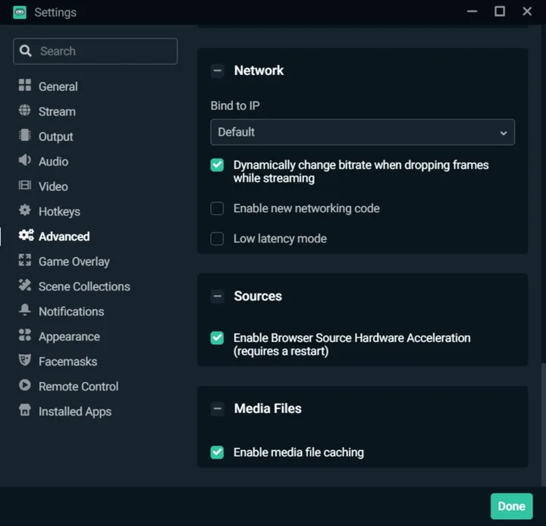Uncheck Browser Source Hardware Acceleration
The width and height of the screenshot is (546, 526).
coord(217,338)
